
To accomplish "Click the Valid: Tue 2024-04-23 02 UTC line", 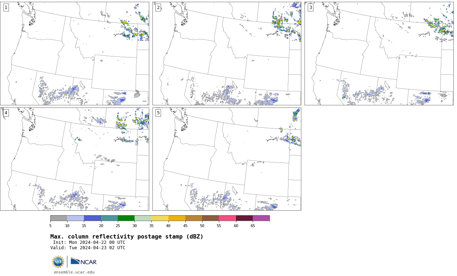I will [88, 248].
